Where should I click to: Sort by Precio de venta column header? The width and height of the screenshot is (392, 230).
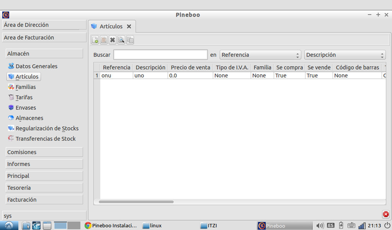point(190,67)
